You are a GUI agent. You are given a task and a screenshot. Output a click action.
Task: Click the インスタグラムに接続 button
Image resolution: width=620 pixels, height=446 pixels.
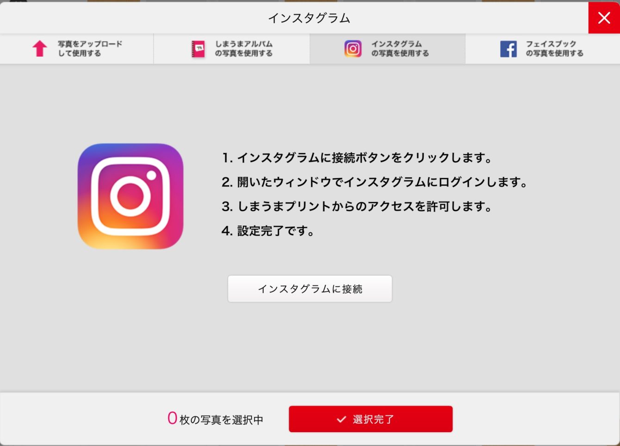pyautogui.click(x=310, y=289)
